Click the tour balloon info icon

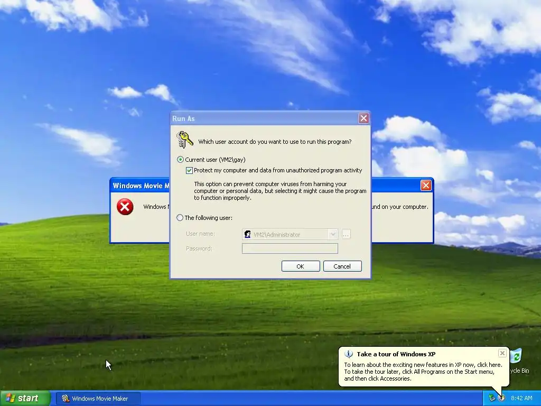click(x=349, y=354)
